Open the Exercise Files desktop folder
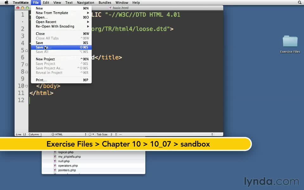304x190 pixels. point(290,44)
